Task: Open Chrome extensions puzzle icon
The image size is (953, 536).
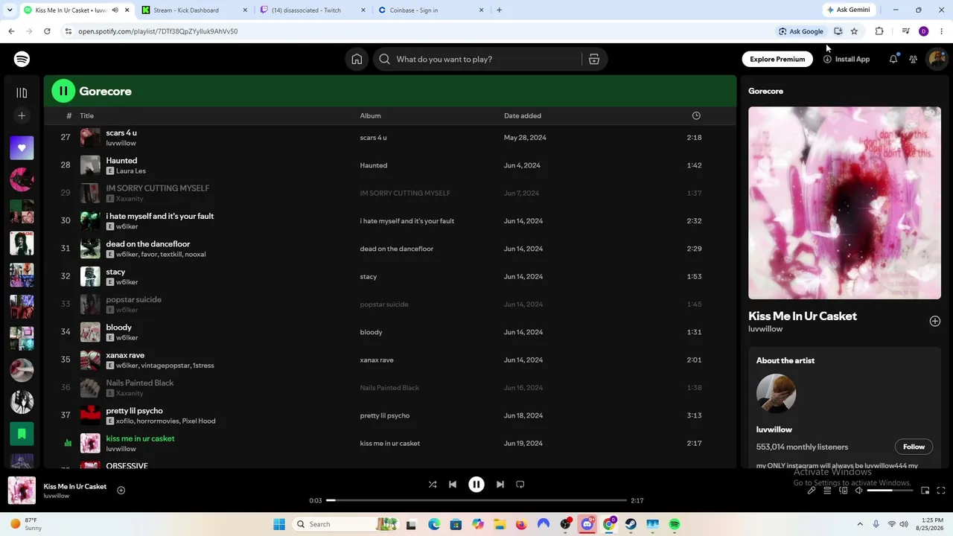Action: coord(879,31)
